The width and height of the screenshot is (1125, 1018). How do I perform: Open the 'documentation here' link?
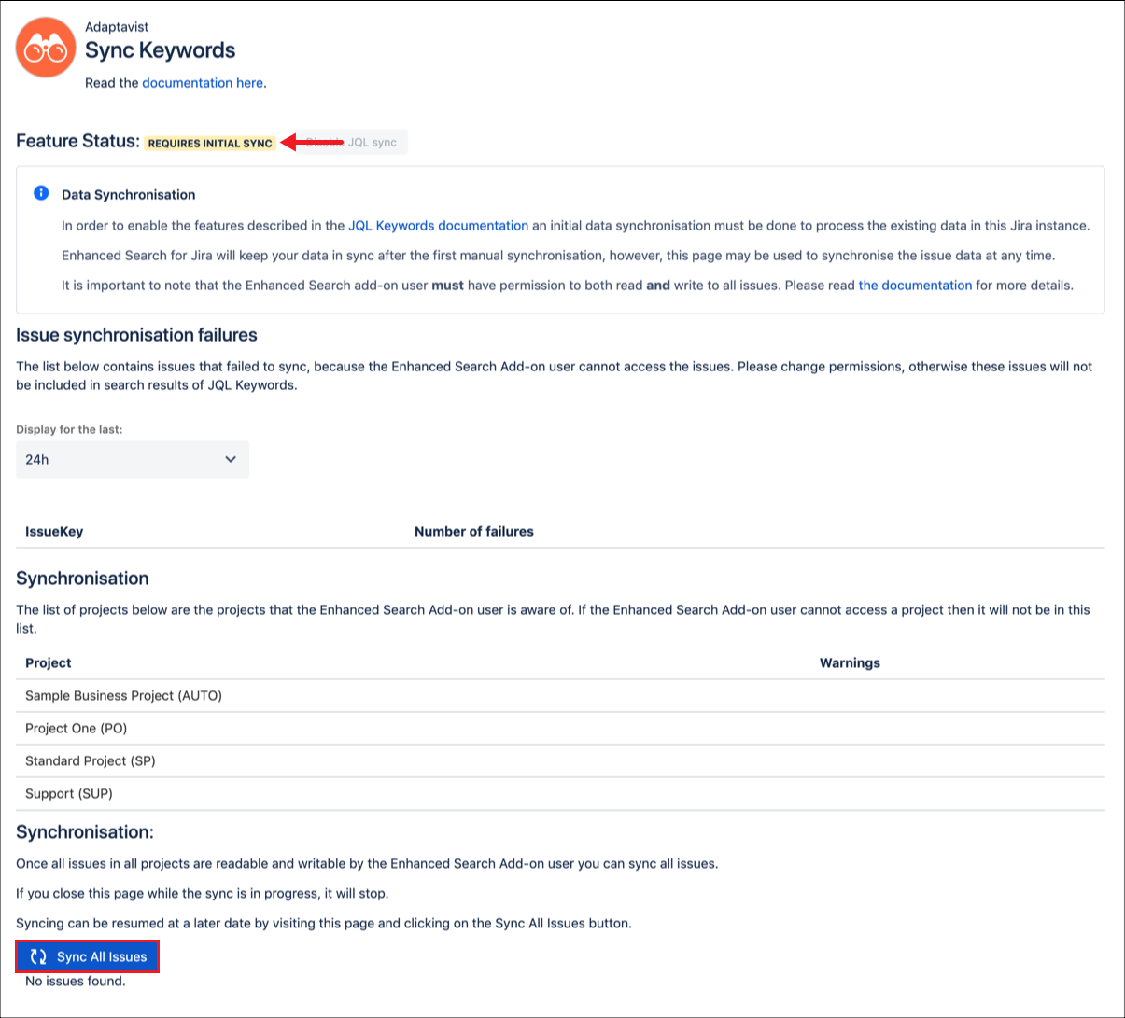pyautogui.click(x=203, y=83)
